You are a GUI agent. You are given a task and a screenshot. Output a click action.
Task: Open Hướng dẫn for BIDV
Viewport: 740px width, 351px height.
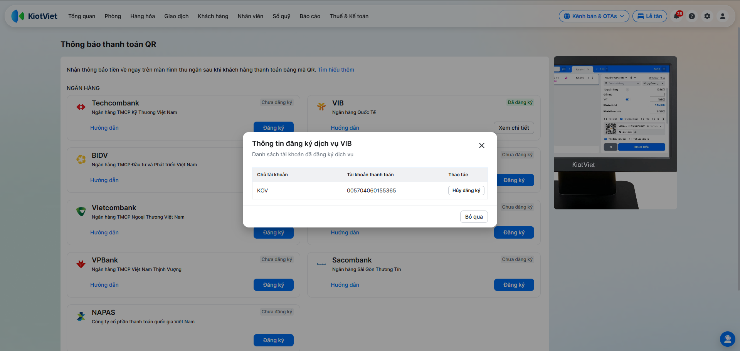pos(104,180)
